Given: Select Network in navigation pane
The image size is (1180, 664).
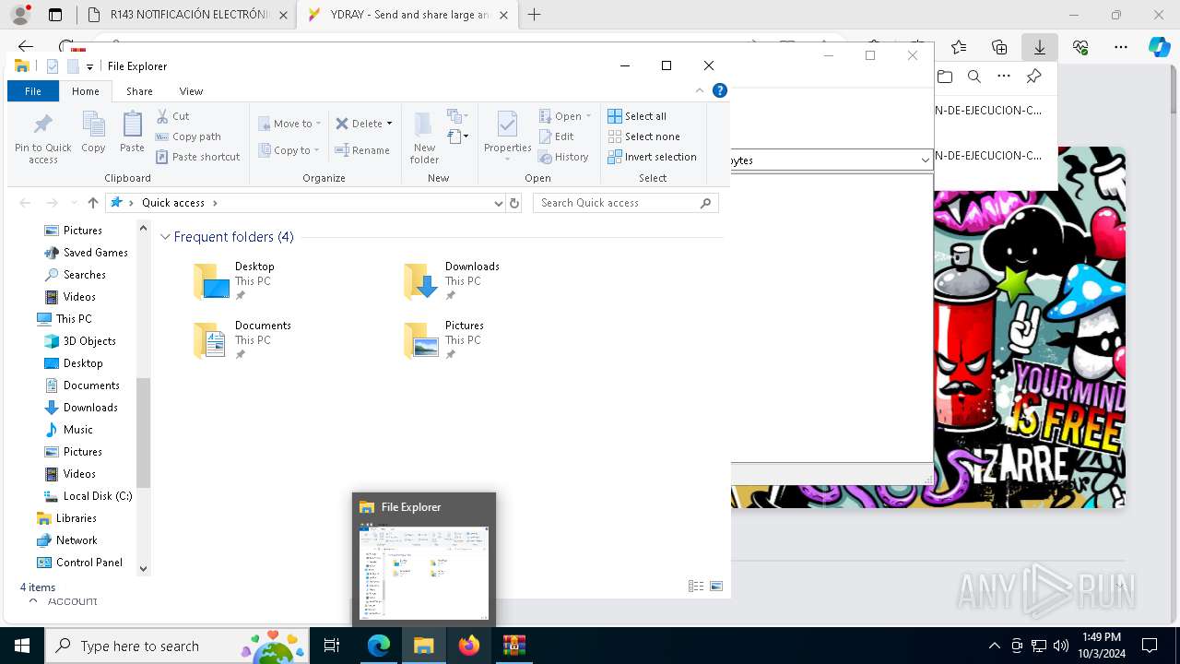Looking at the screenshot, I should (x=66, y=540).
